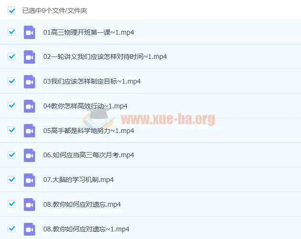The width and height of the screenshot is (301, 239).
Task: Toggle checkbox for 05高手都是科学地努力~1.mp4
Action: (12, 131)
